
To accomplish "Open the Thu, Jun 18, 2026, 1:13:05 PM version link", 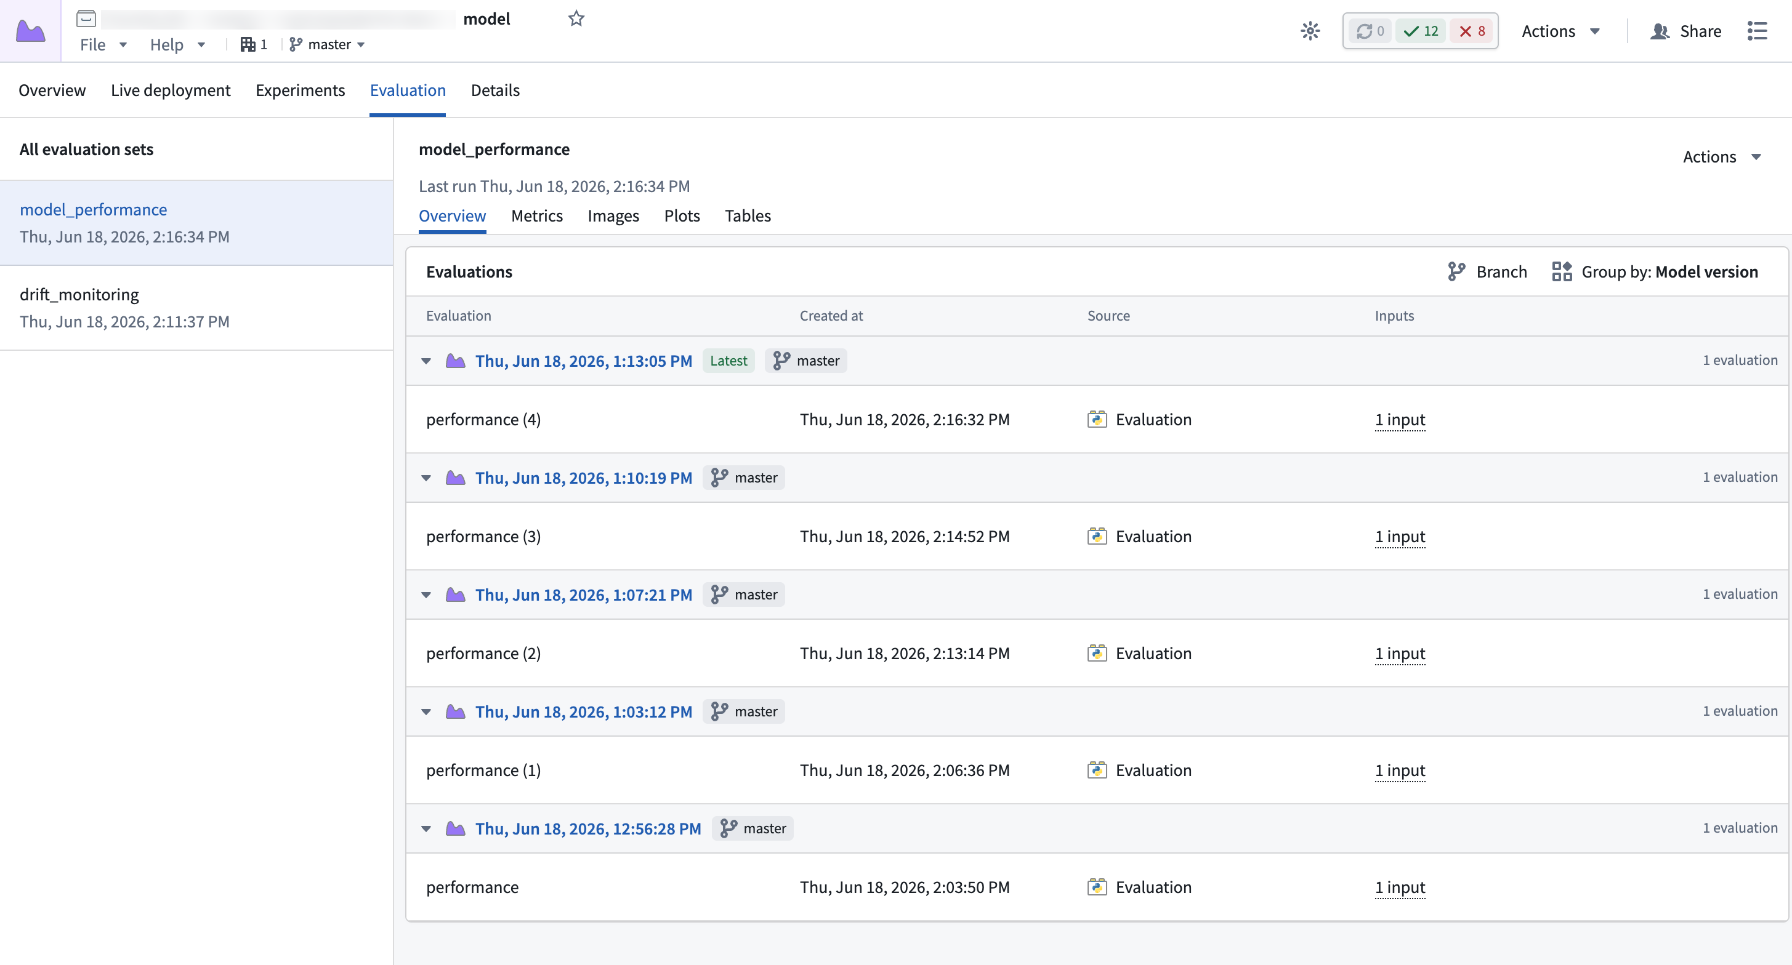I will (584, 361).
